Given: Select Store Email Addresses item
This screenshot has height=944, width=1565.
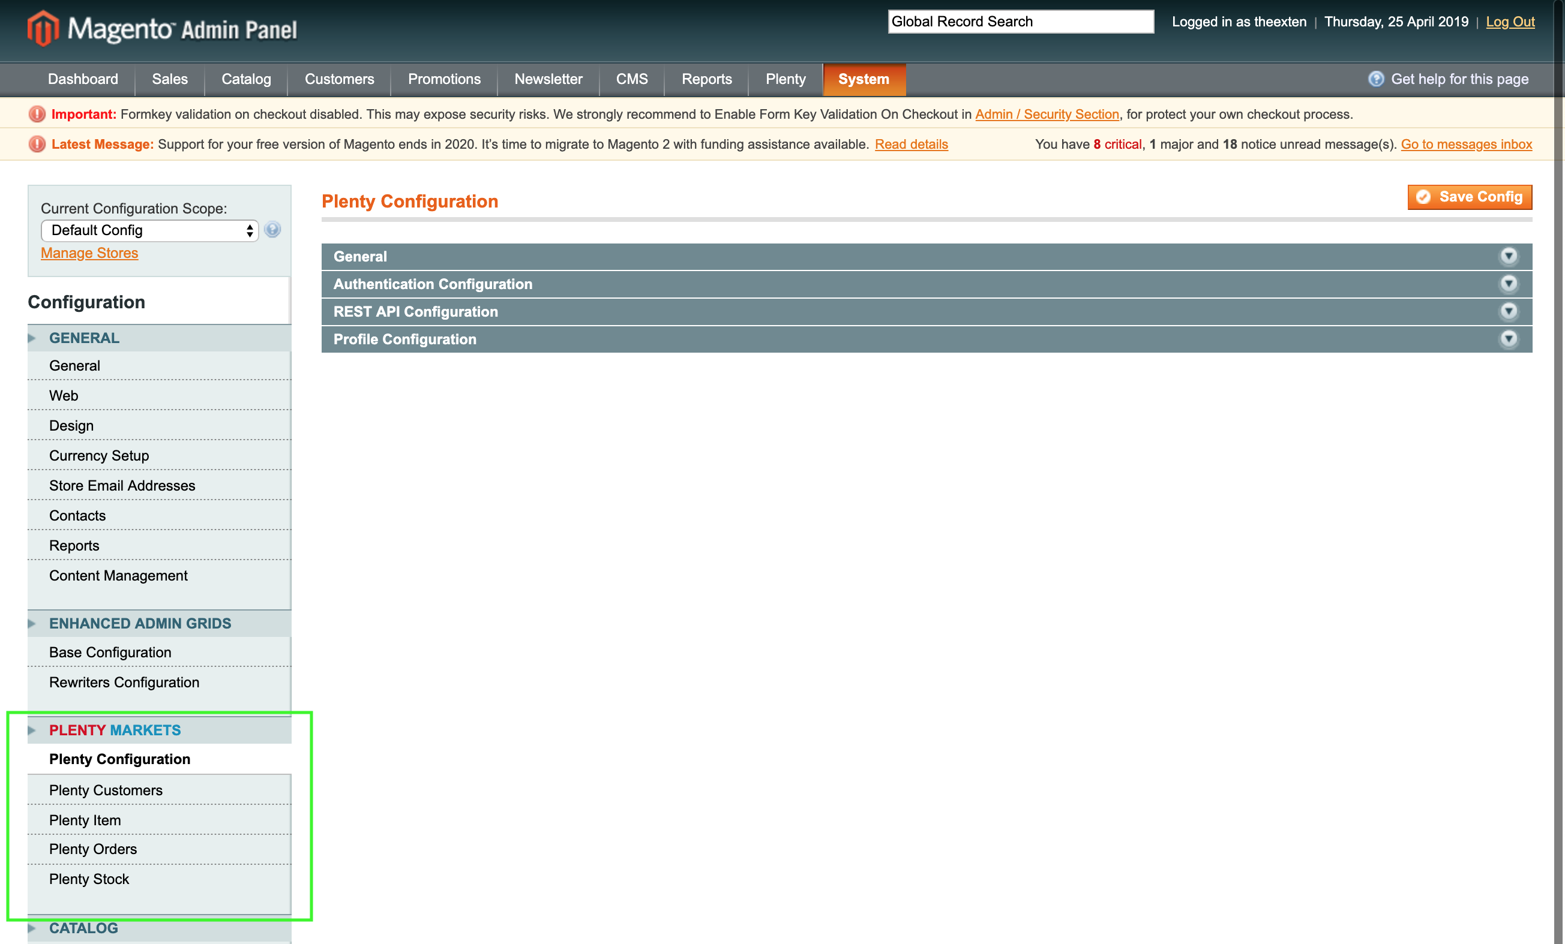Looking at the screenshot, I should [160, 486].
